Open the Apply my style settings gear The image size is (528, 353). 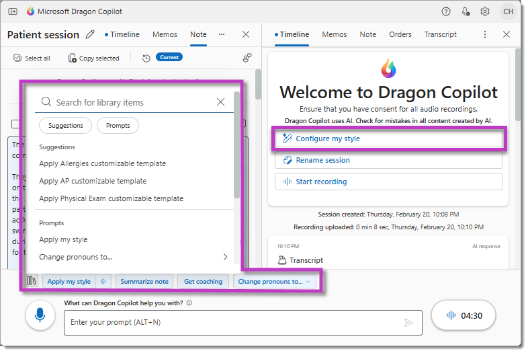point(103,282)
